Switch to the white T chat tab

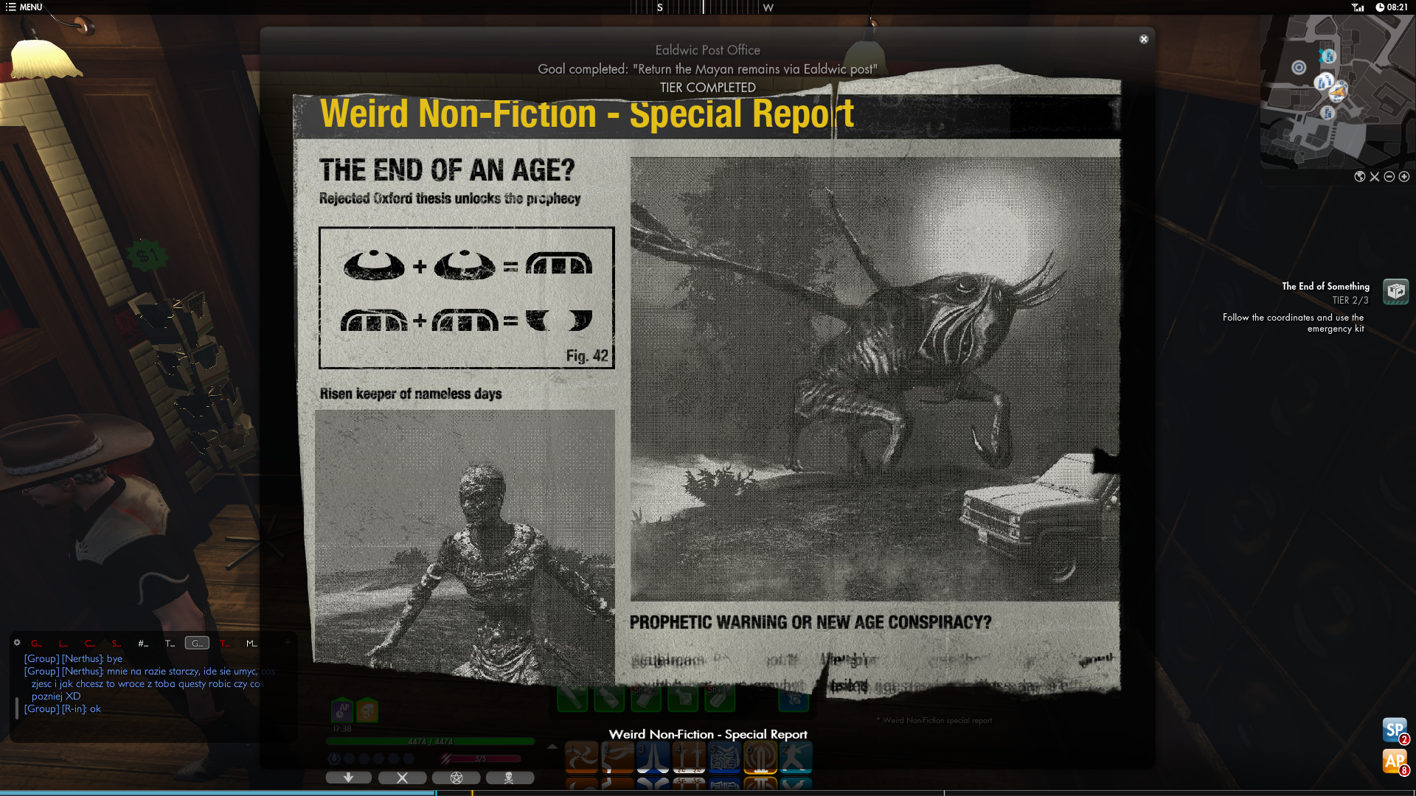click(x=170, y=643)
